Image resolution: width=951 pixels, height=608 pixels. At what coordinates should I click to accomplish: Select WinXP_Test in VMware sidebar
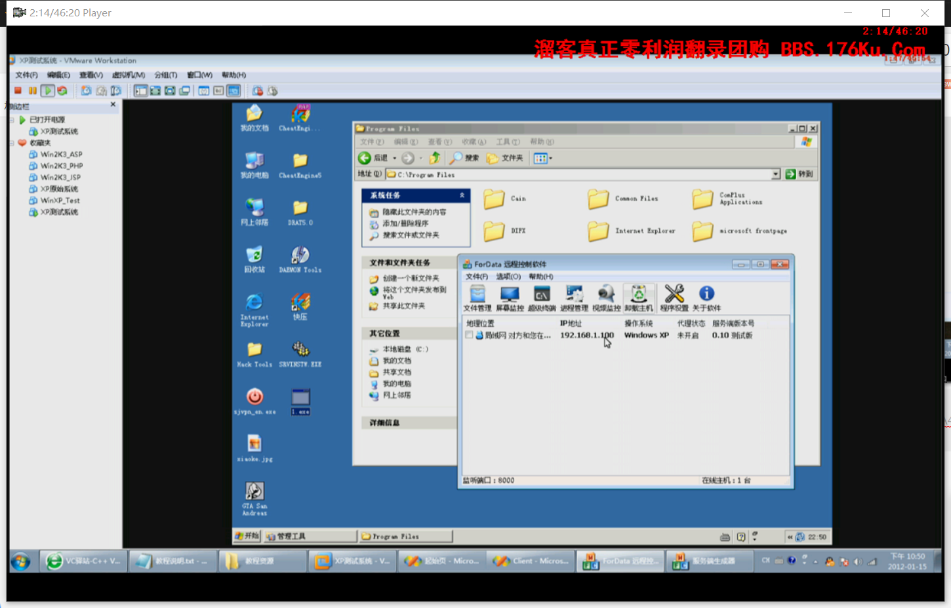coord(54,200)
